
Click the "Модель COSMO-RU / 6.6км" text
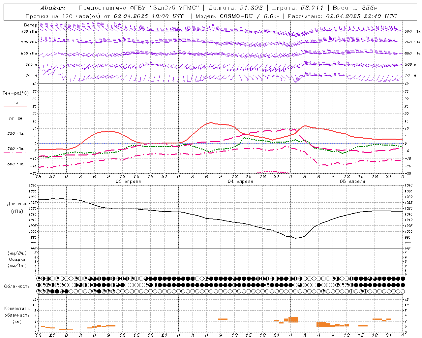point(238,16)
